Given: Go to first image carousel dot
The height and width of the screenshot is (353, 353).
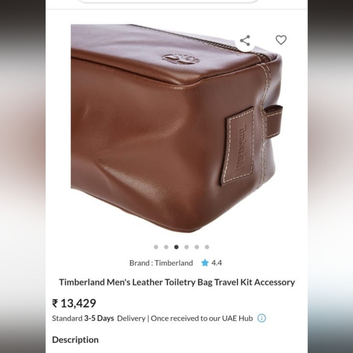Looking at the screenshot, I should pyautogui.click(x=156, y=247).
